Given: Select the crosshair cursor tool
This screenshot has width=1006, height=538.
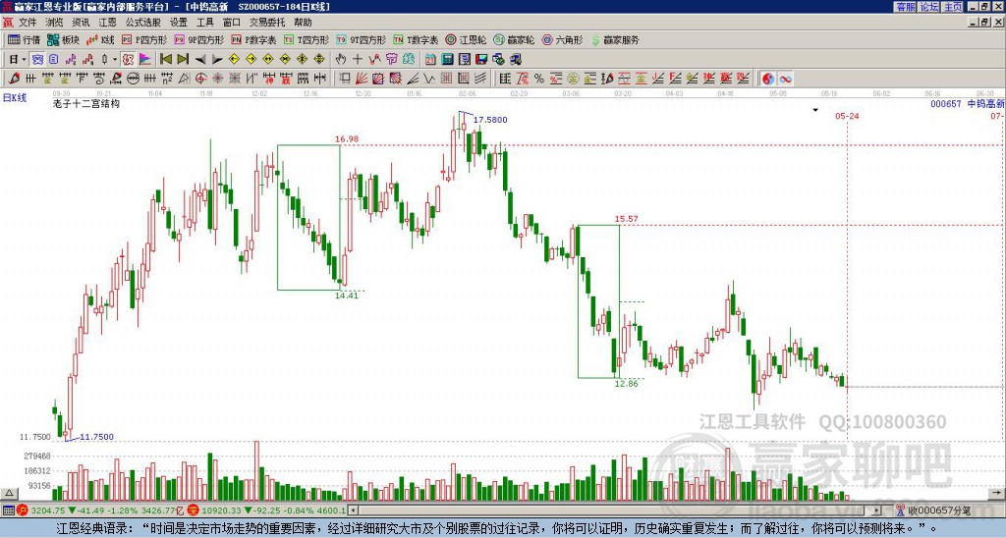Looking at the screenshot, I should [358, 59].
